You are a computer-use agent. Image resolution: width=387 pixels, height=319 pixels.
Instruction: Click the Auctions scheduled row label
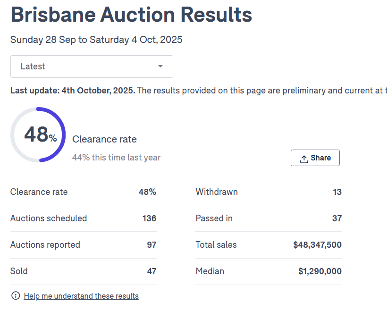click(49, 218)
